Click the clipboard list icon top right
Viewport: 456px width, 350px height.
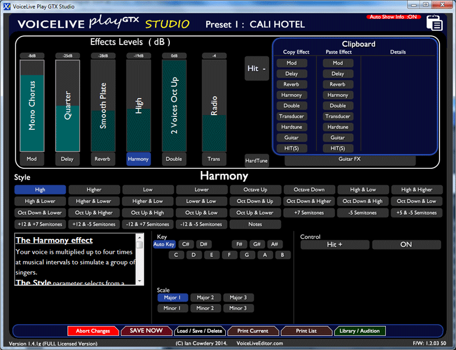tap(434, 23)
